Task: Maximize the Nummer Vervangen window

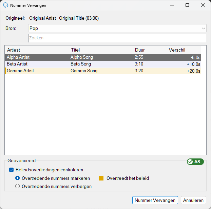Action: pyautogui.click(x=187, y=5)
